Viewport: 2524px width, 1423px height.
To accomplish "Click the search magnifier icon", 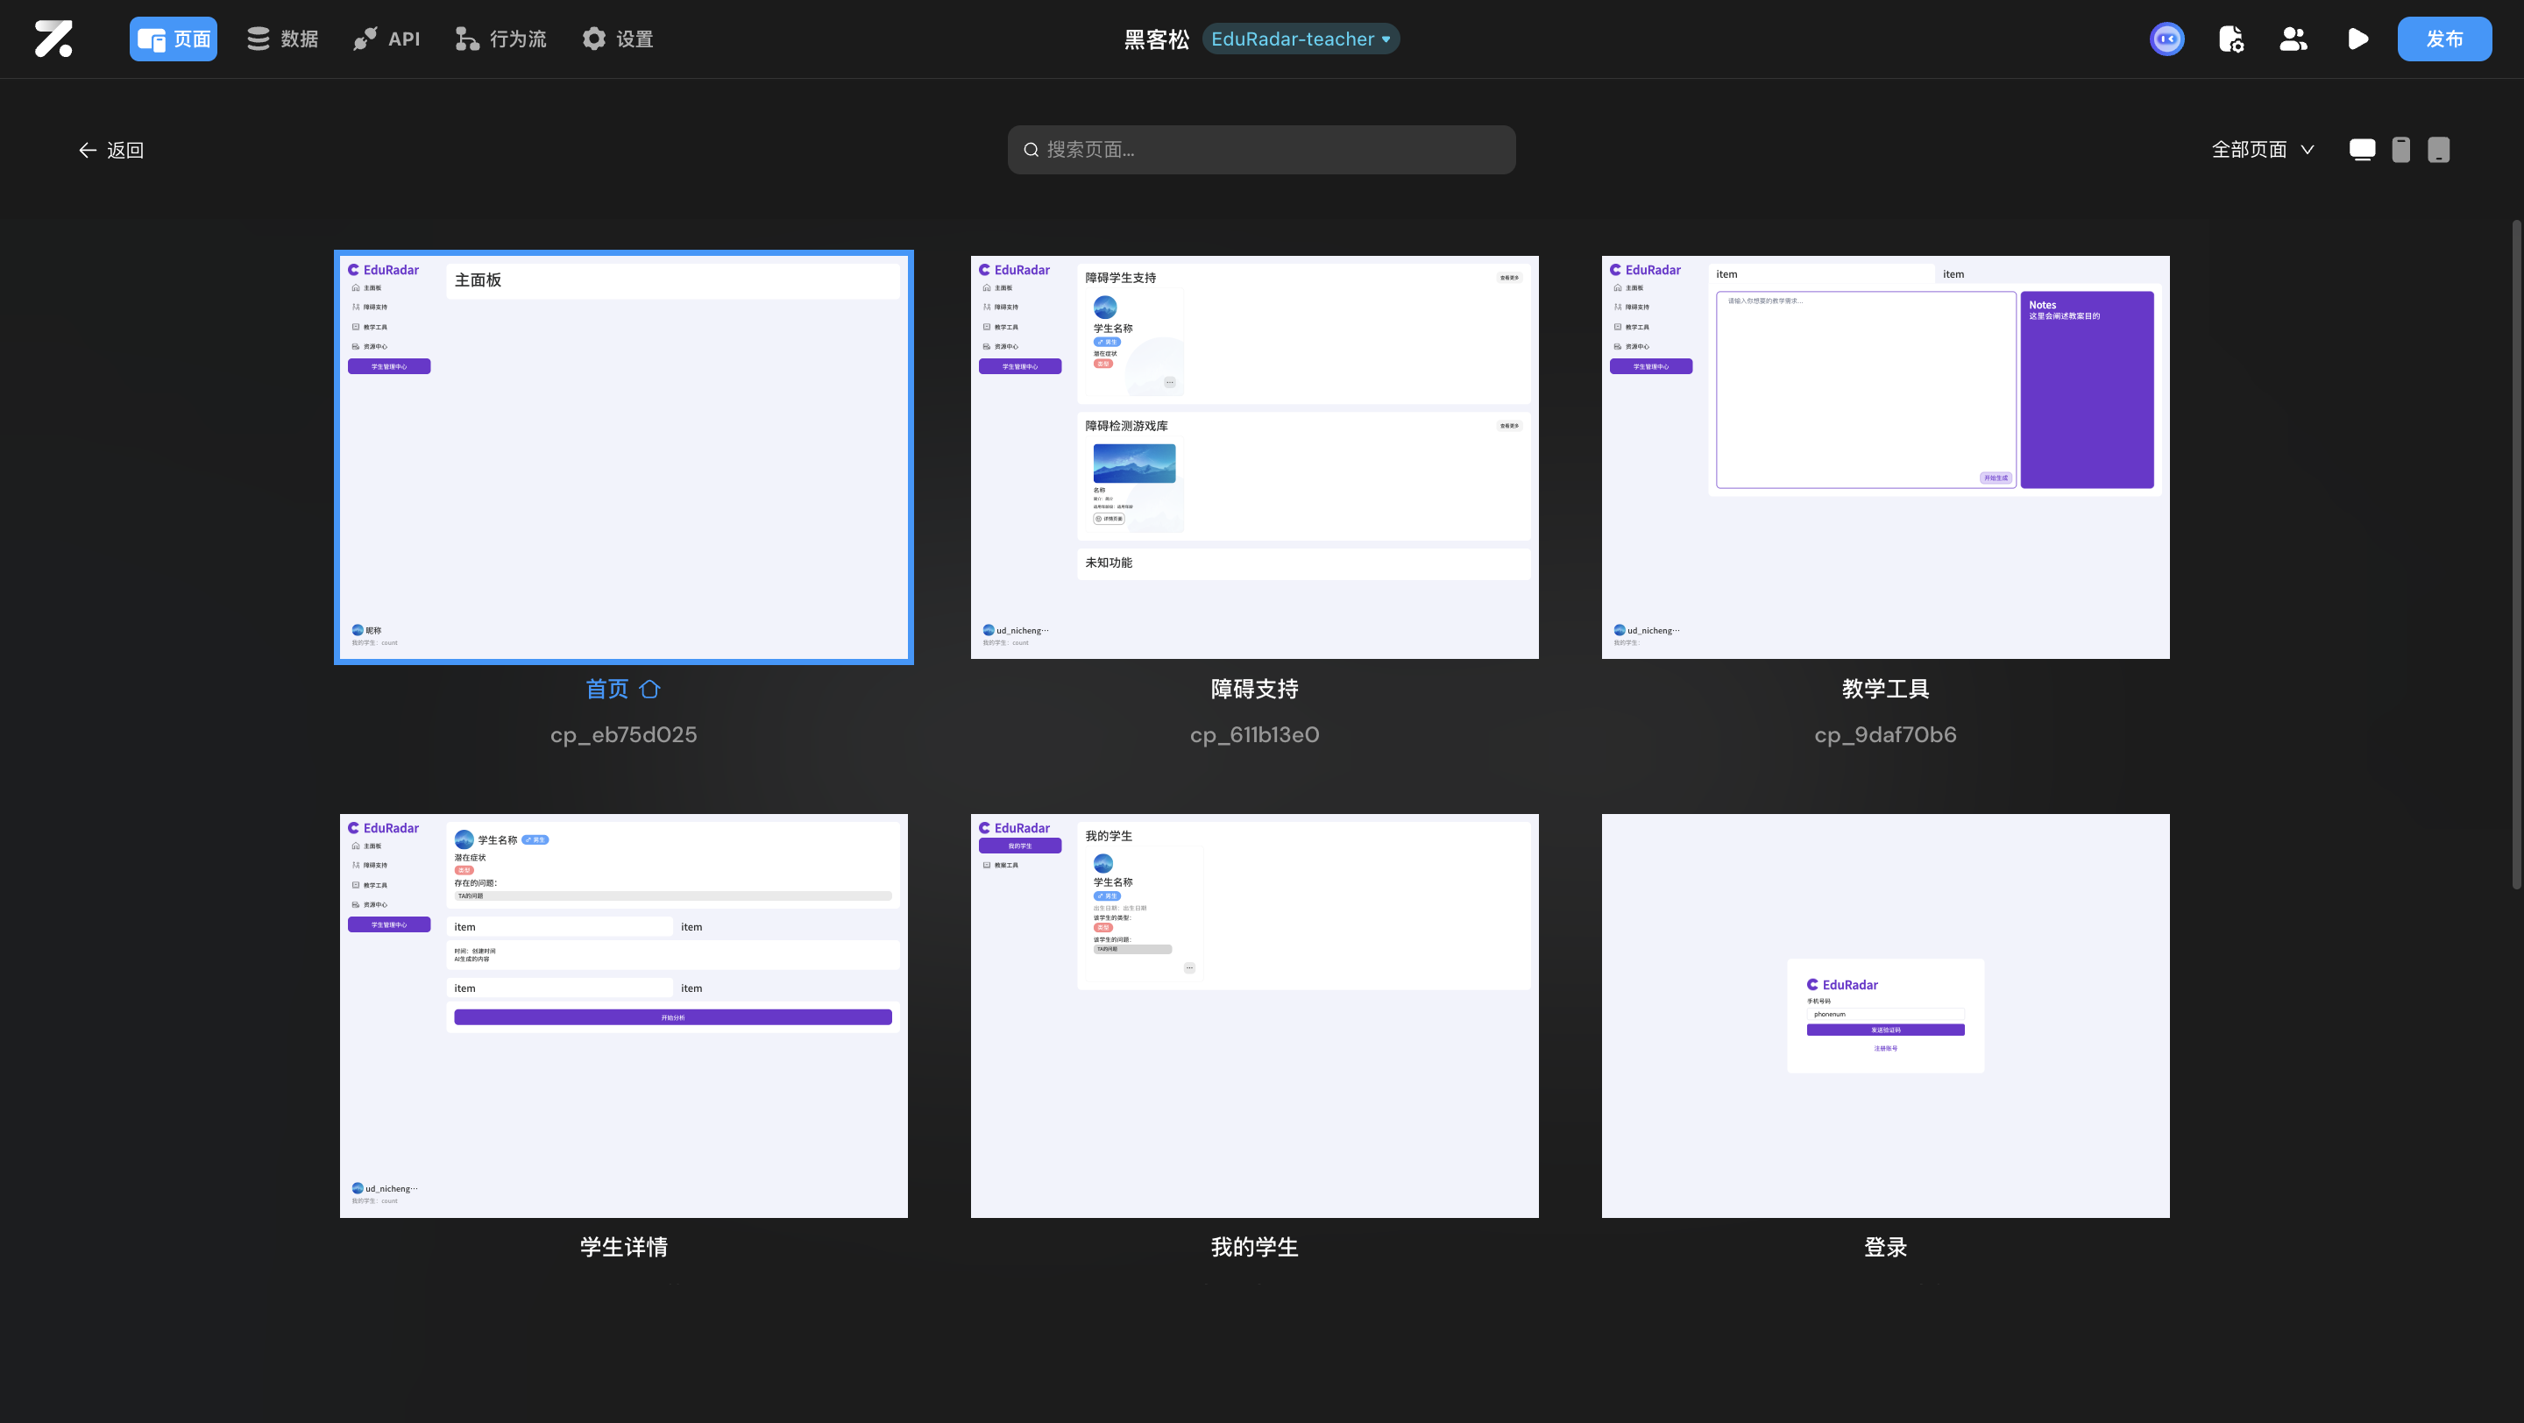I will [1031, 150].
